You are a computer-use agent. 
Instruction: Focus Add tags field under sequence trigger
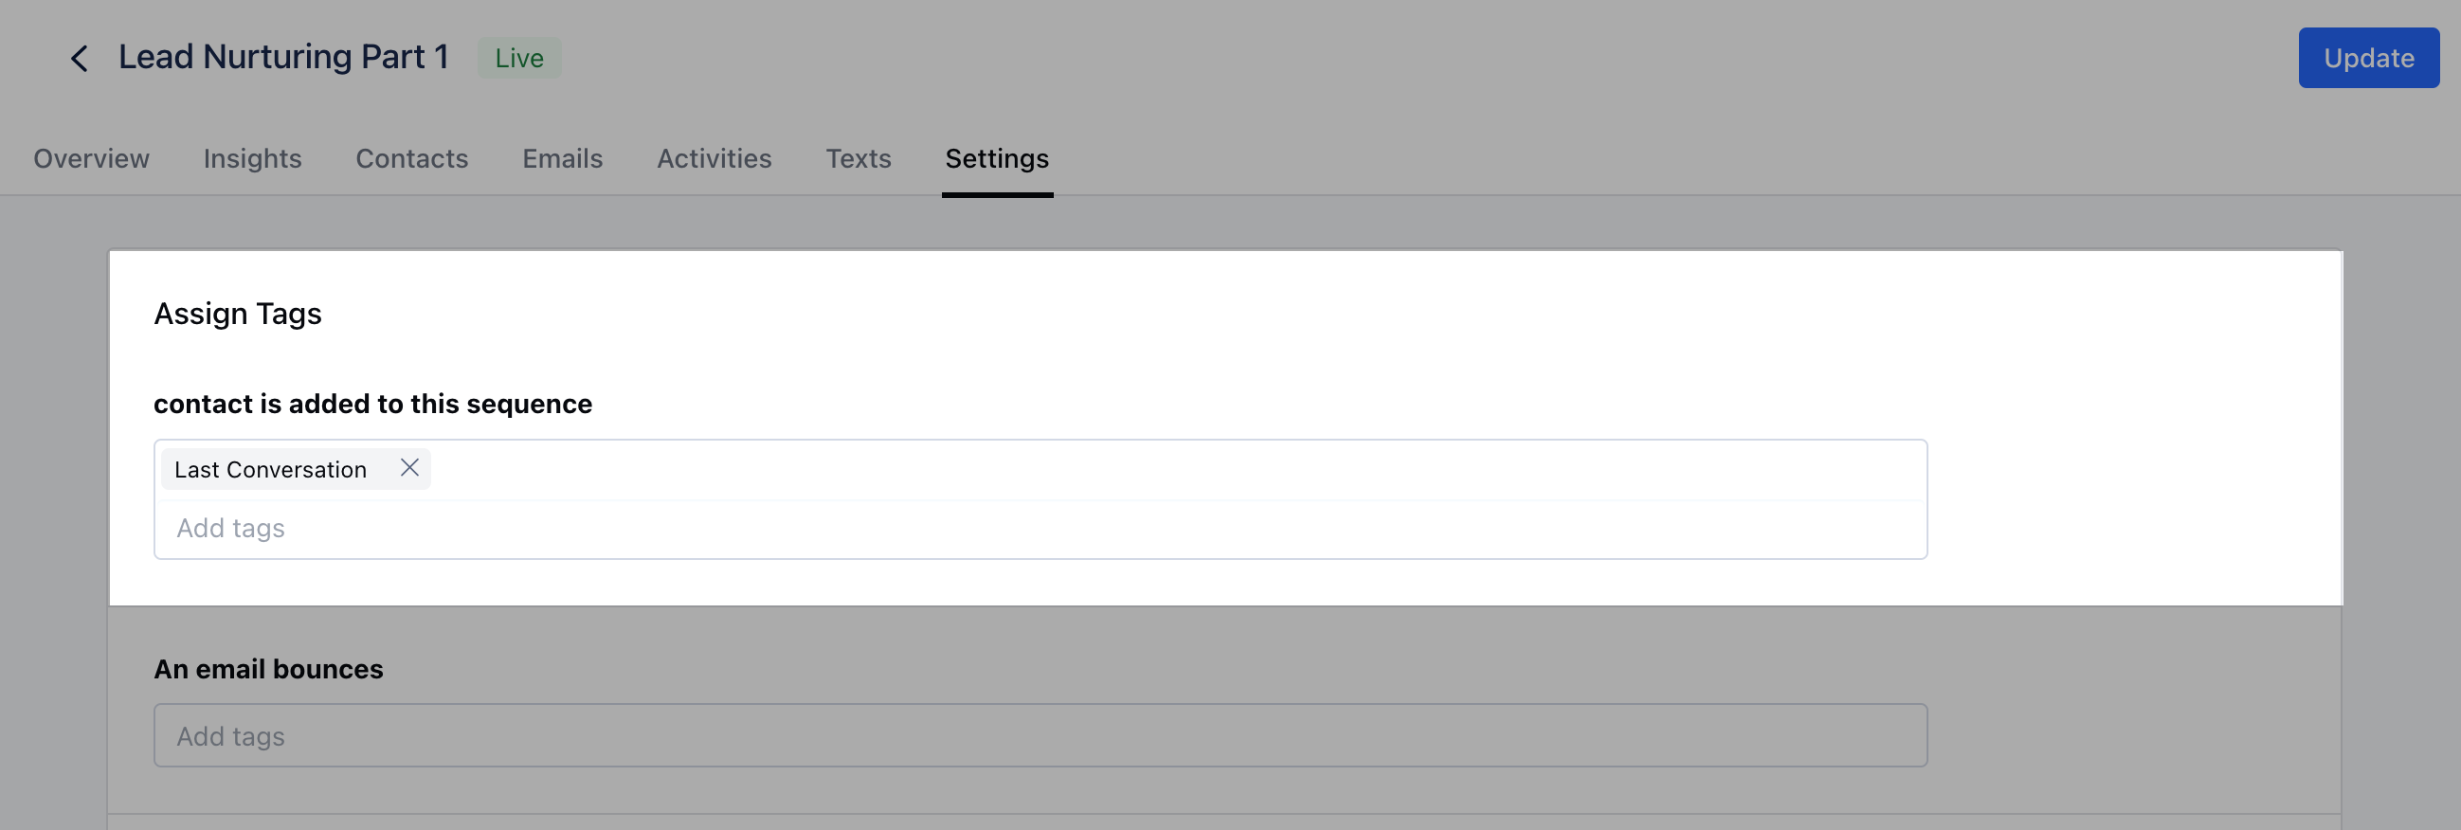coord(1040,528)
